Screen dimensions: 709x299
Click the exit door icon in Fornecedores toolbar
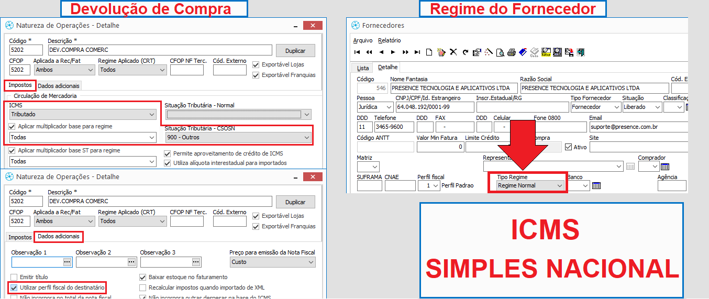click(580, 52)
